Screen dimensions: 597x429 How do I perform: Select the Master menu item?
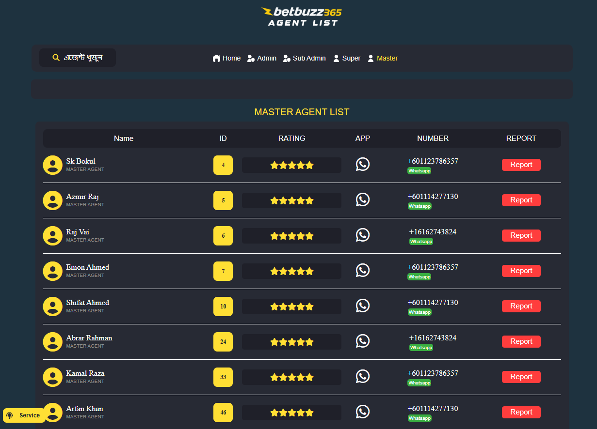click(x=383, y=58)
